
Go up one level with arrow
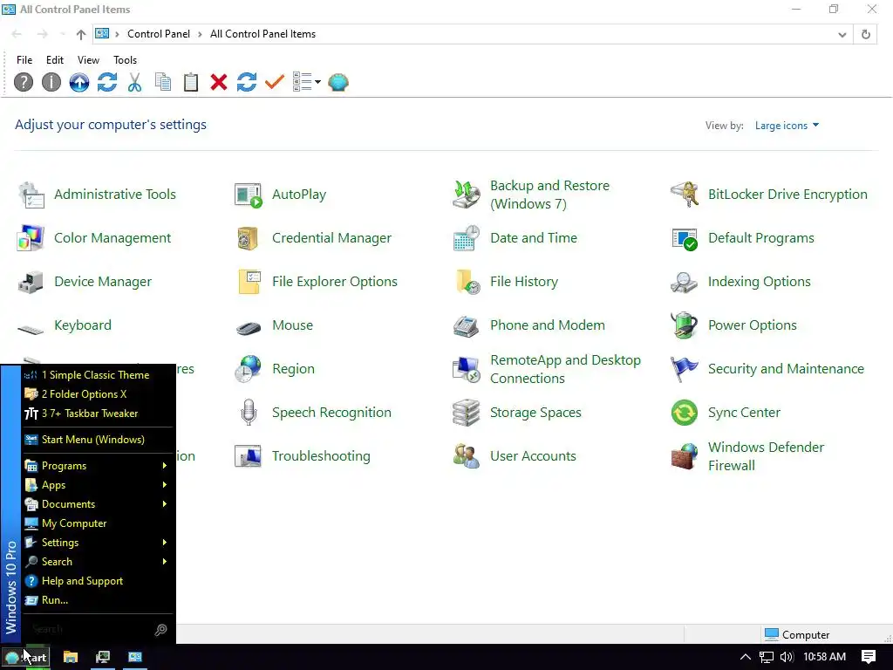tap(81, 34)
